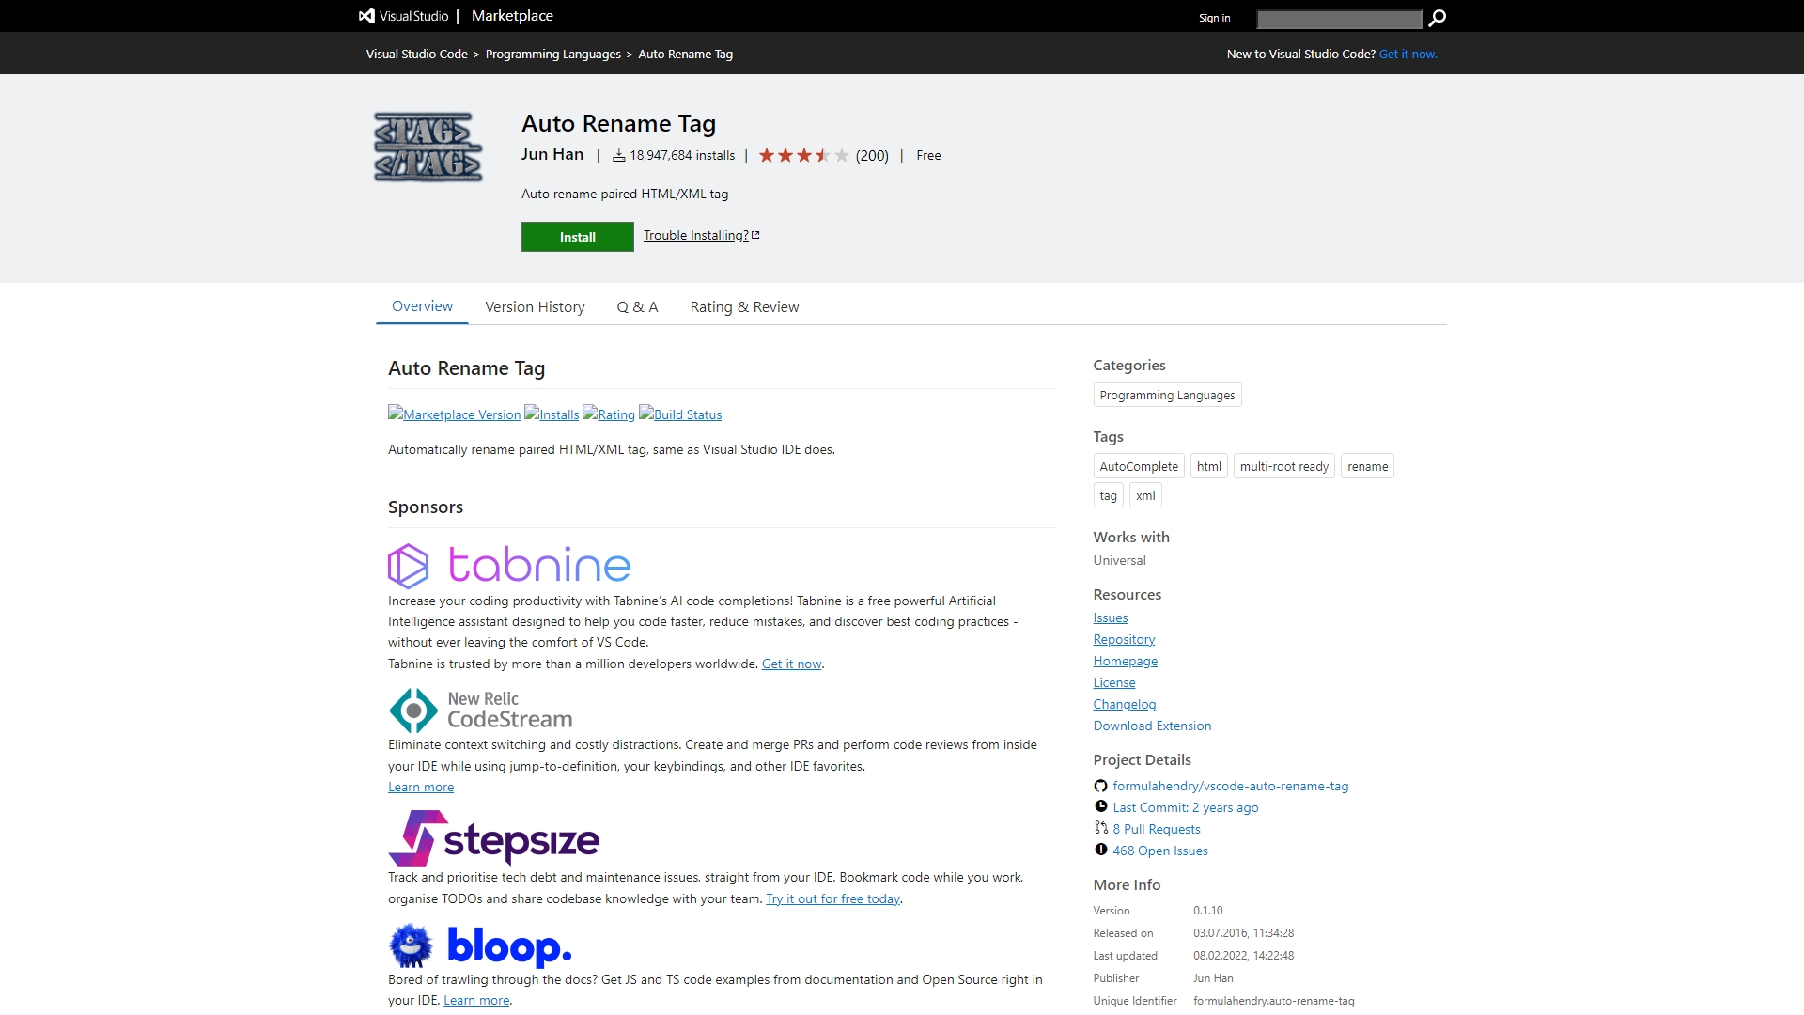
Task: Open the 468 Open Issues link
Action: tap(1160, 851)
